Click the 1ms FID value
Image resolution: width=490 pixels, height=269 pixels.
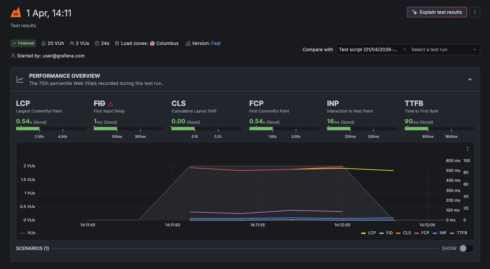98,121
